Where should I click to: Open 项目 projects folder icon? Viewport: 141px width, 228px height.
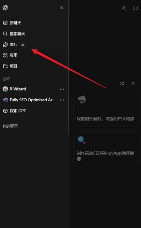click(5, 66)
